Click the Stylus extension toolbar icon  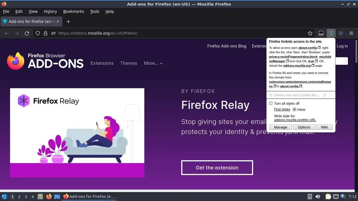coord(331,33)
